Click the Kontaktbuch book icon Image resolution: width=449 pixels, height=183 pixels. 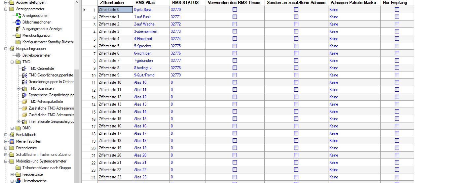click(x=12, y=135)
